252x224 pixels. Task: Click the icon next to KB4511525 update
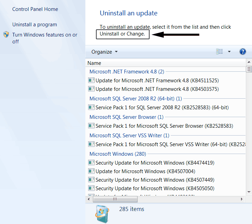point(91,80)
